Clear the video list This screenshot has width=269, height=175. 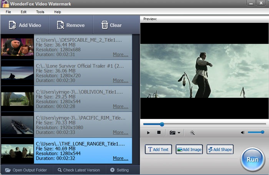pyautogui.click(x=111, y=25)
